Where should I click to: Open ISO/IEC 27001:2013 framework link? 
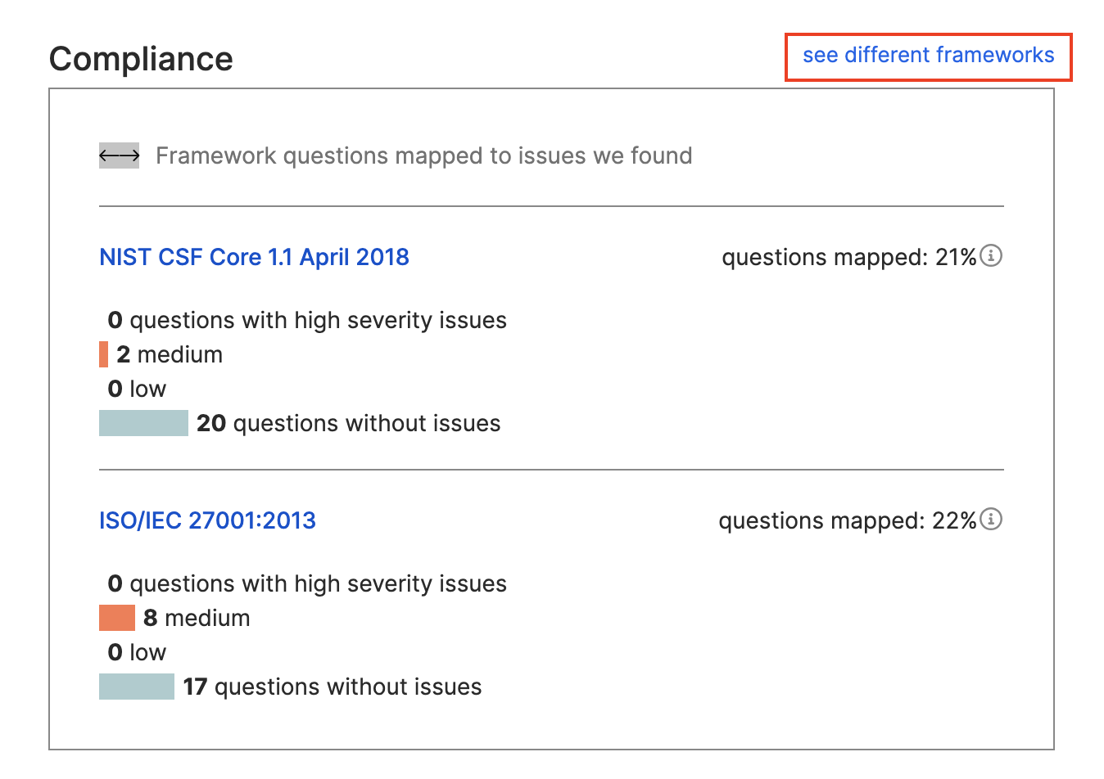(x=207, y=520)
